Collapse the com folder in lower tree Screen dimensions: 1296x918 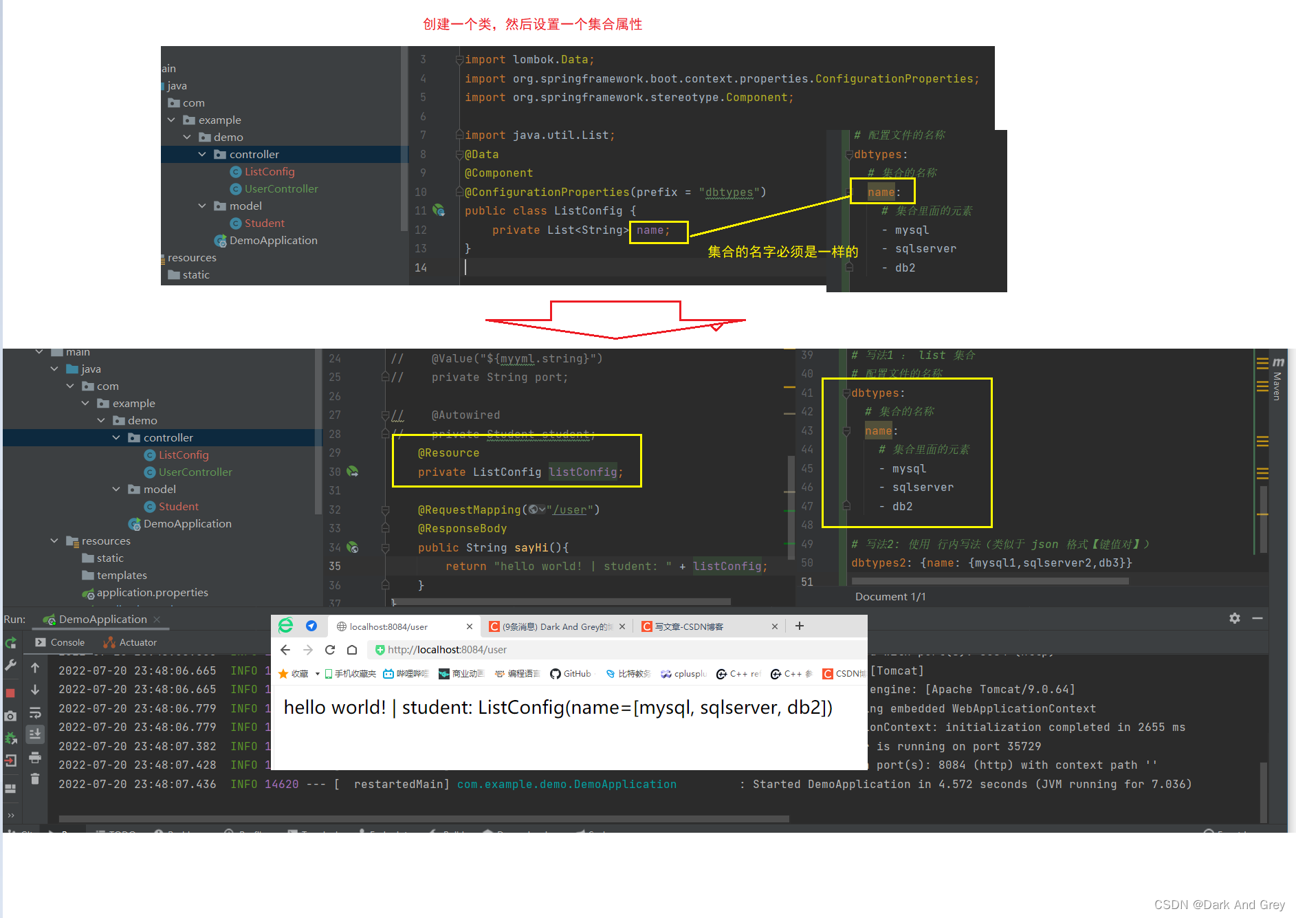[70, 386]
